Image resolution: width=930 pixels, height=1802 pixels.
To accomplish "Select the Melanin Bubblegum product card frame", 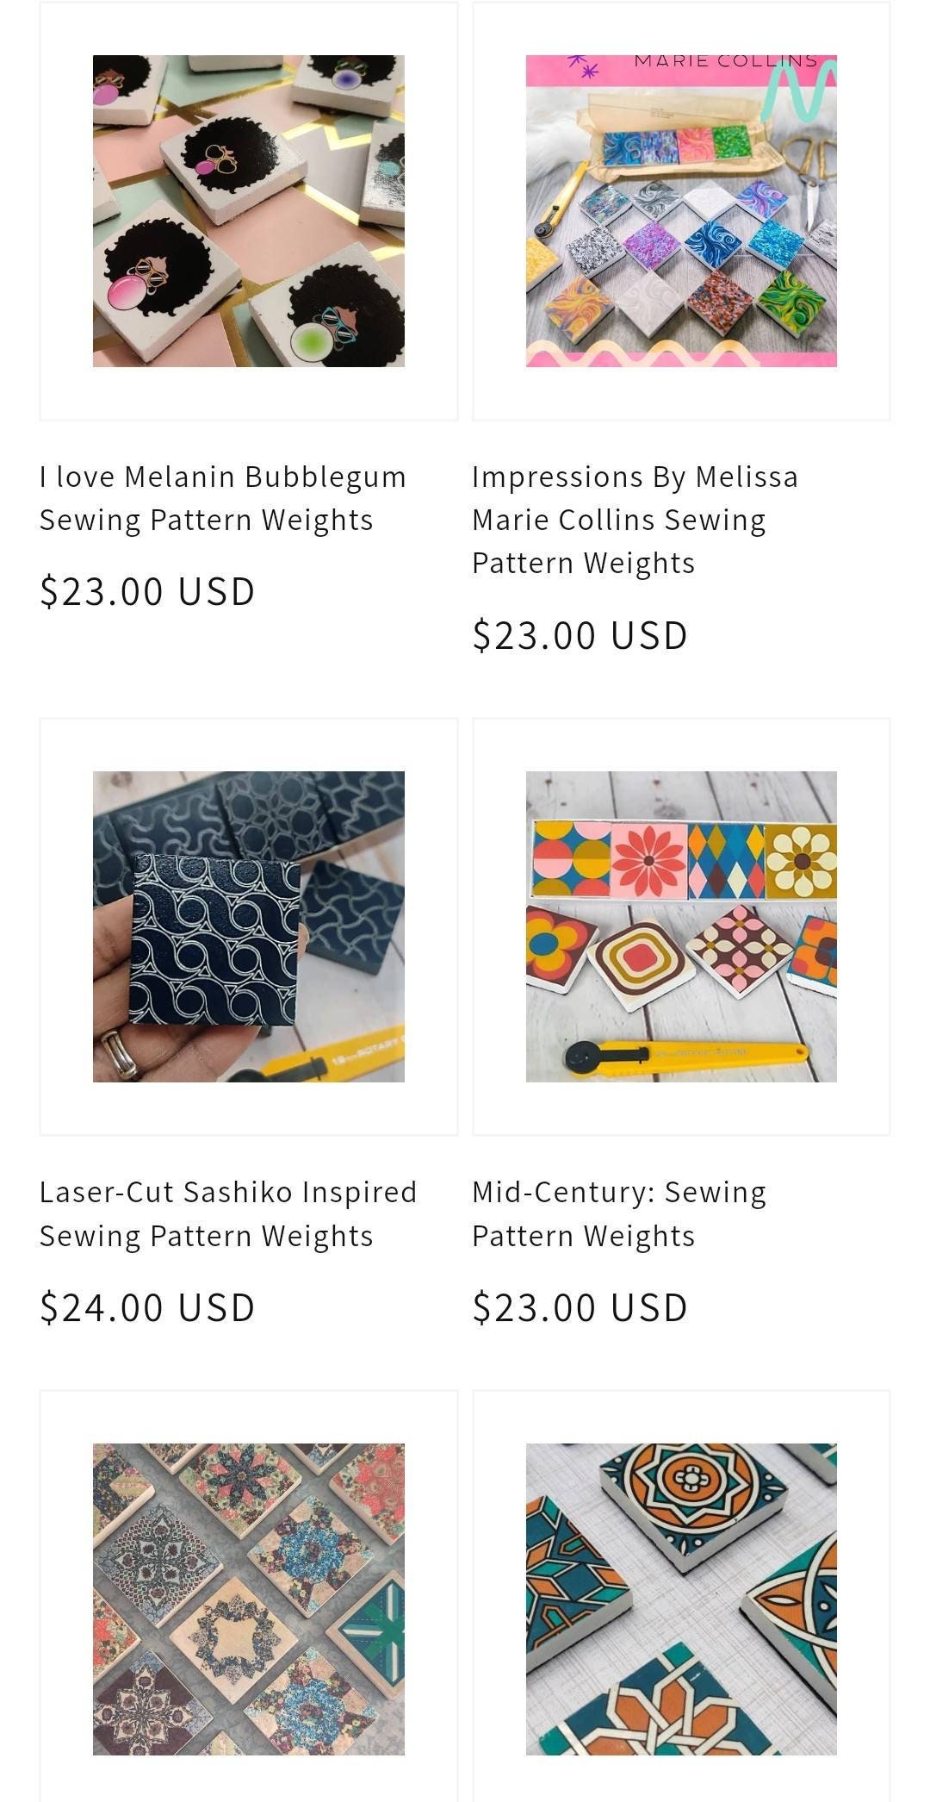I will point(249,211).
